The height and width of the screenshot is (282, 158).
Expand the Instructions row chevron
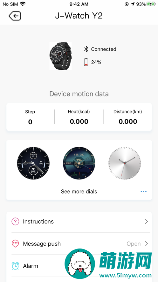[146, 221]
